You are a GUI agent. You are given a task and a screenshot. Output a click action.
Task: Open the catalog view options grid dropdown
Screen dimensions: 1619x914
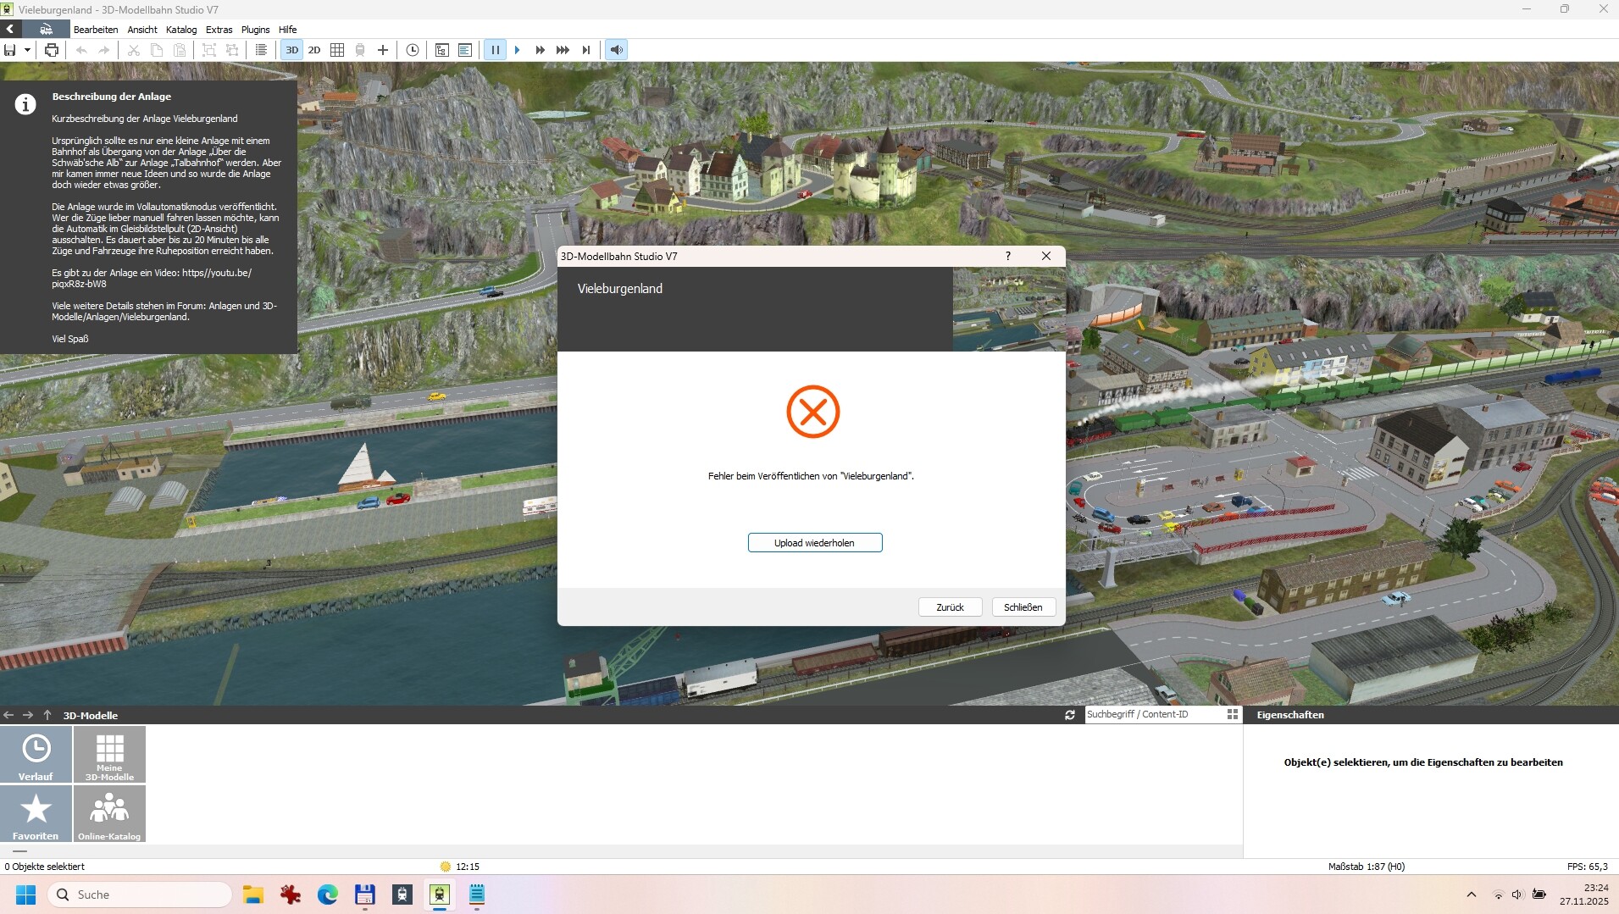point(1233,715)
